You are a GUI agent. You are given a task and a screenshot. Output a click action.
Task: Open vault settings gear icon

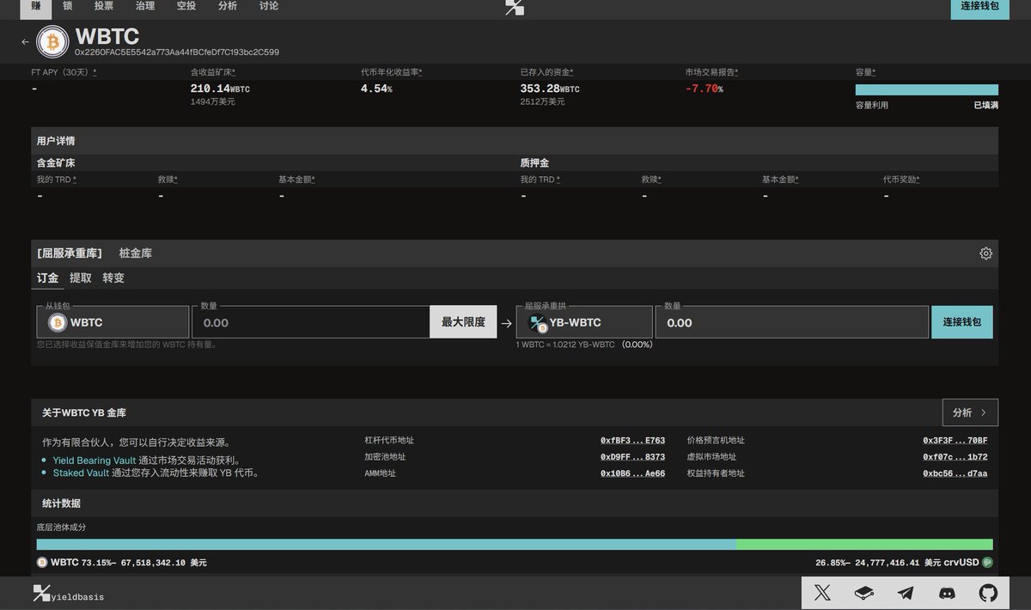point(985,253)
